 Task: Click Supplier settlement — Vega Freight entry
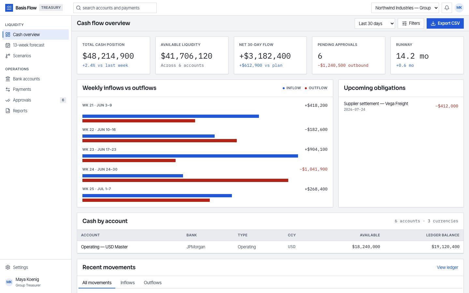coord(401,107)
